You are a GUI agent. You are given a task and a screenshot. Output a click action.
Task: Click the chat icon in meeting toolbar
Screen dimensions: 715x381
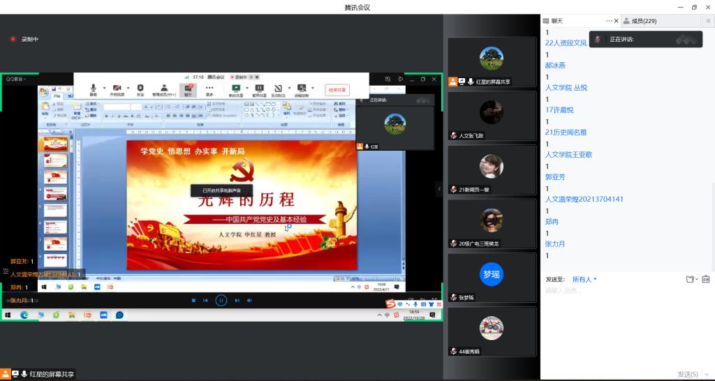pos(188,89)
